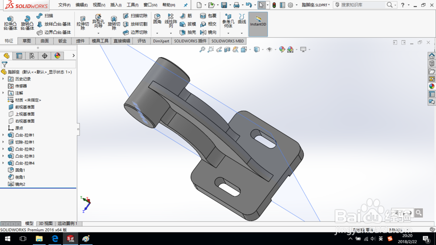Select the 旋转切除 revolved cut tool
The image size is (436, 245).
click(x=114, y=23)
